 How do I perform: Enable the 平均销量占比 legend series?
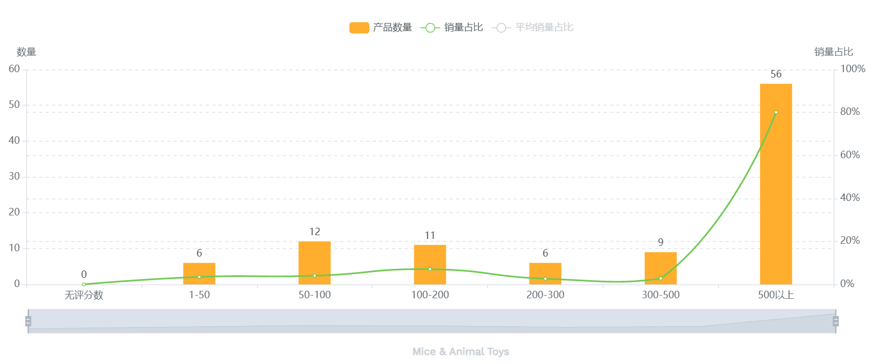click(544, 27)
